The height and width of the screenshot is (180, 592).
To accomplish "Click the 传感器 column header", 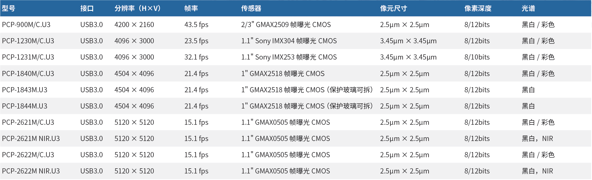I will tap(251, 9).
